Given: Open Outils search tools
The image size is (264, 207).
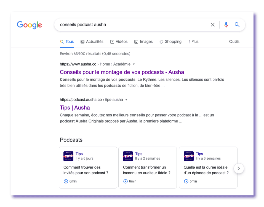Looking at the screenshot, I should (234, 42).
